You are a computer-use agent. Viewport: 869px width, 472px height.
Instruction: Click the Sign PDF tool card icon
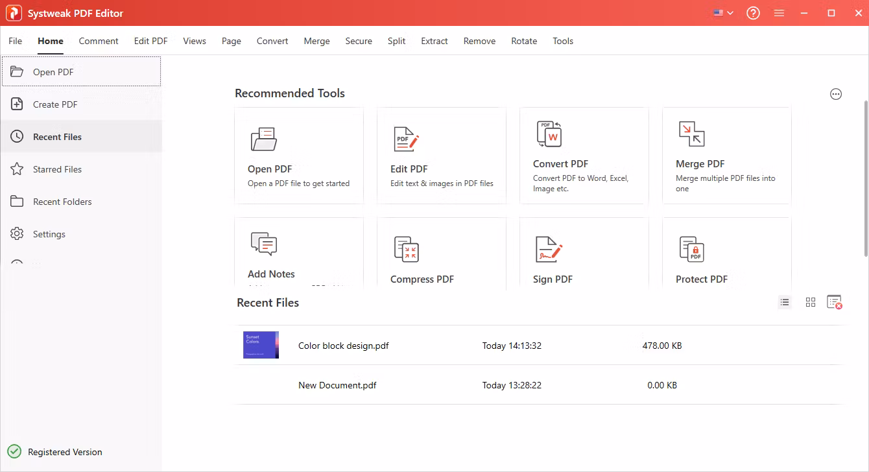549,249
